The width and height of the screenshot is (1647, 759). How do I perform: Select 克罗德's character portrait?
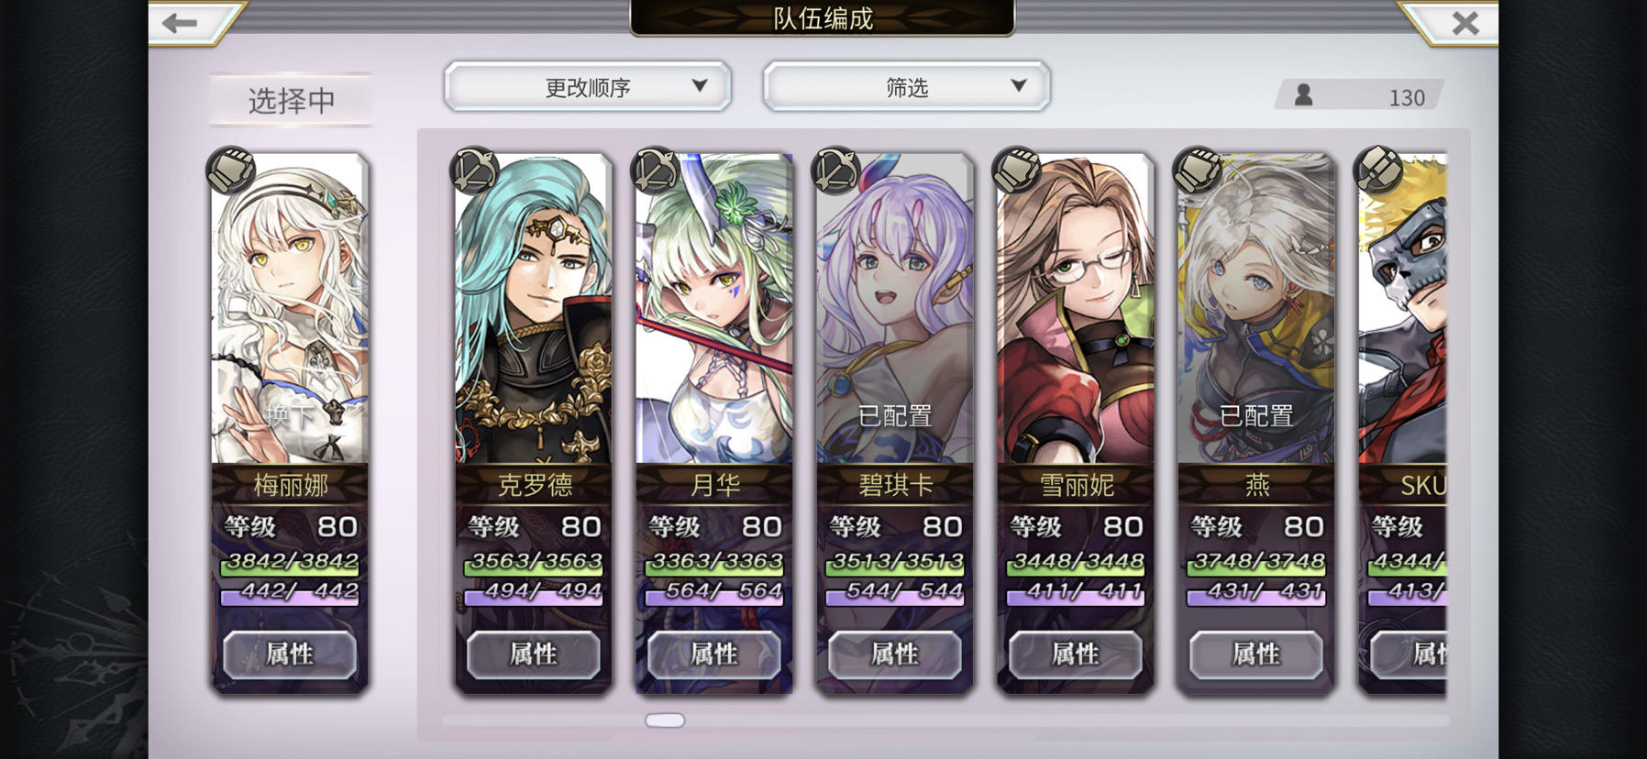[x=533, y=310]
